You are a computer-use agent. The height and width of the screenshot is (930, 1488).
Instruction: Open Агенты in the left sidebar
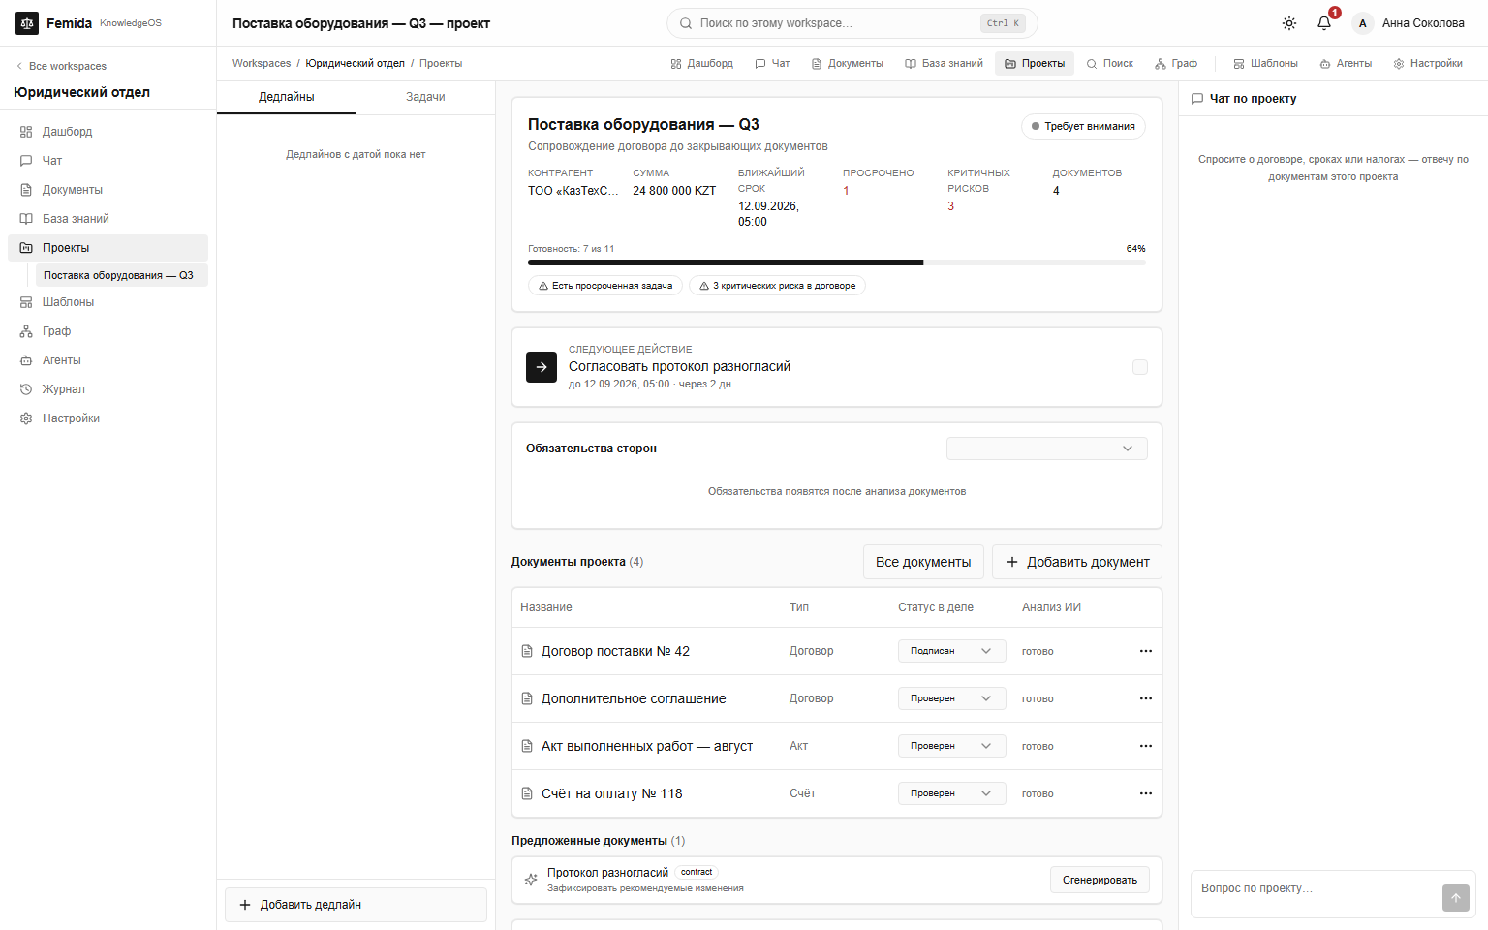tap(108, 360)
